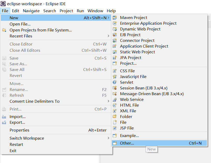
Task: Click the Servlet icon
Action: (115, 82)
